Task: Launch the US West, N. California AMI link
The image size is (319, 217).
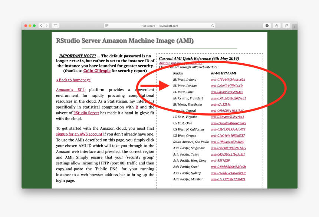Action: (228, 130)
